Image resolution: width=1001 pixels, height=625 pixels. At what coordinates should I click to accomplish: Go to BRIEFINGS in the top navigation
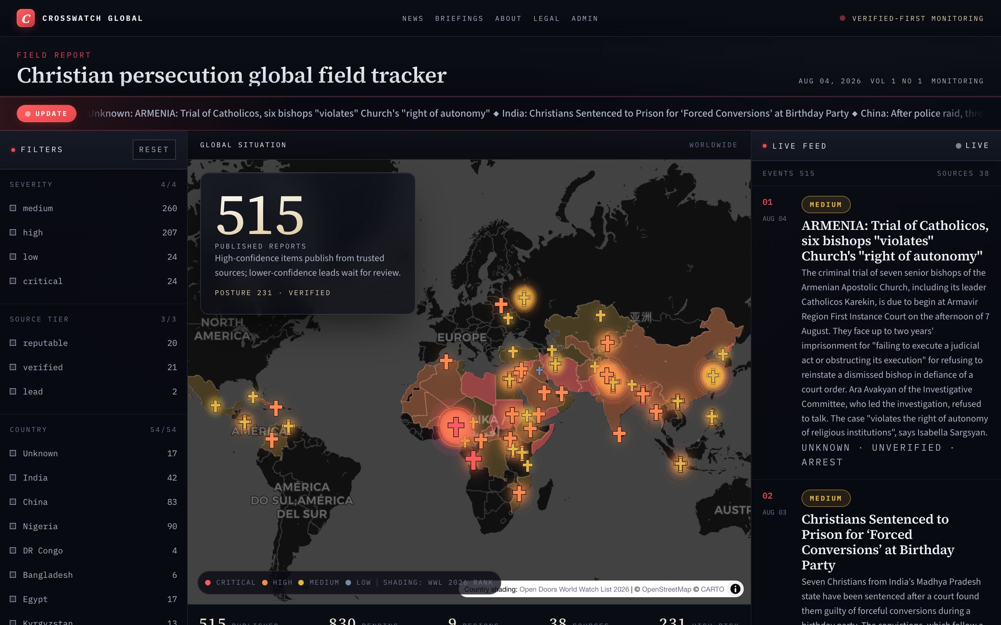pos(459,19)
